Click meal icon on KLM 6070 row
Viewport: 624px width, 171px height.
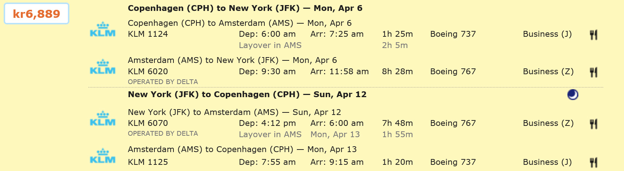coord(593,124)
